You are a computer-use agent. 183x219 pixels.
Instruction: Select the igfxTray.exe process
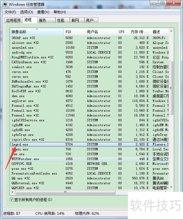89,135
